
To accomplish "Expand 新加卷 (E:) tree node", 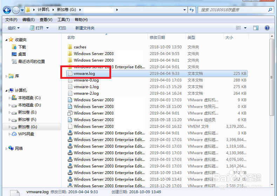I will 9,112.
